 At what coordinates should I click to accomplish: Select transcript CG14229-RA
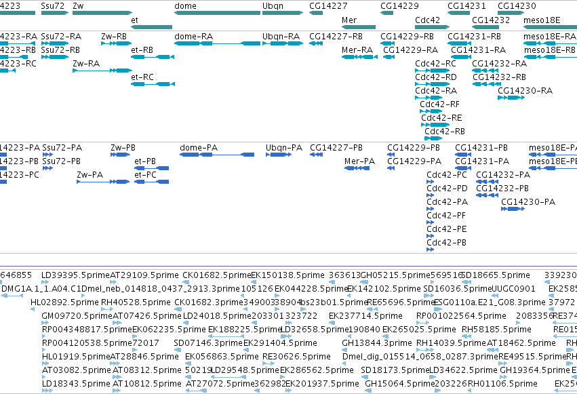pos(389,57)
